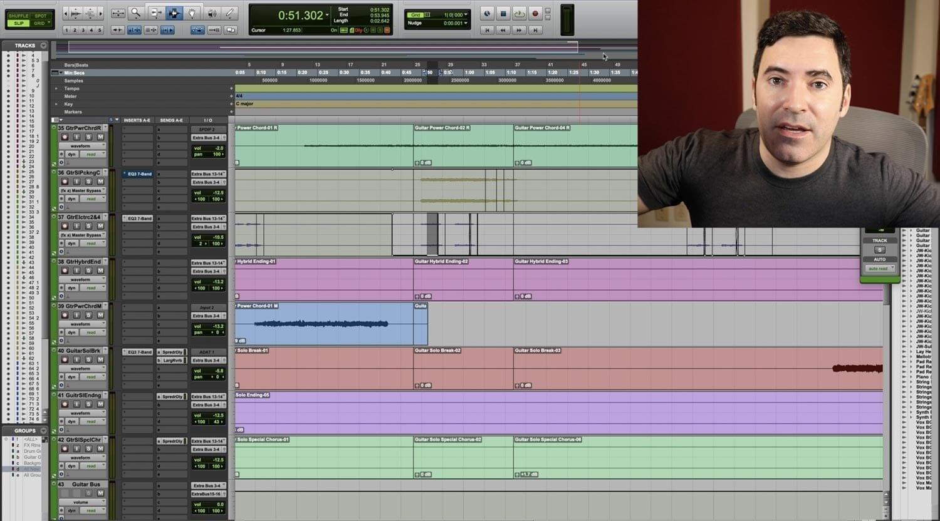Expand the Tempo ruler
This screenshot has height=521, width=940.
(x=56, y=88)
